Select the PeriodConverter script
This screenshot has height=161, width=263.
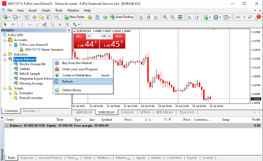coord(31,98)
